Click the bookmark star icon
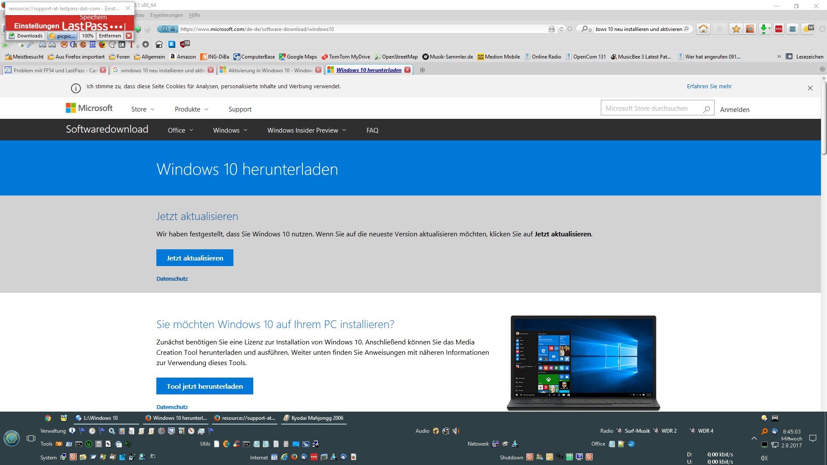Screen dimensions: 827x465 tap(736, 29)
